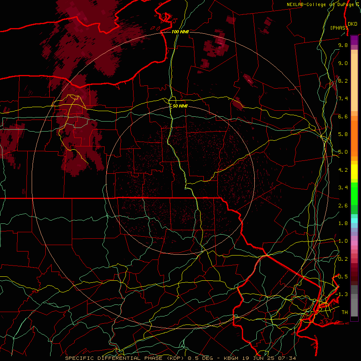Click the 100 NMI range ring label
The image size is (361, 361).
(180, 32)
